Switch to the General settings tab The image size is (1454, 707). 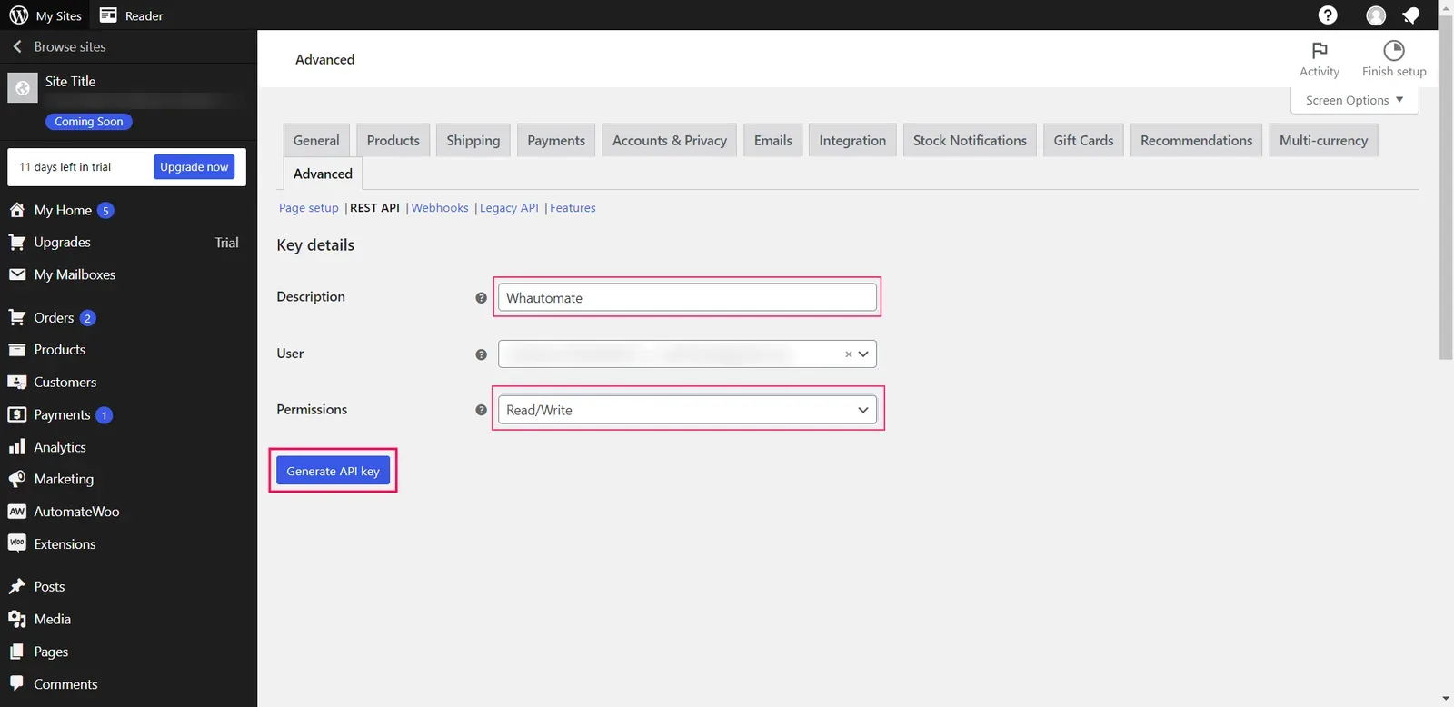click(316, 140)
